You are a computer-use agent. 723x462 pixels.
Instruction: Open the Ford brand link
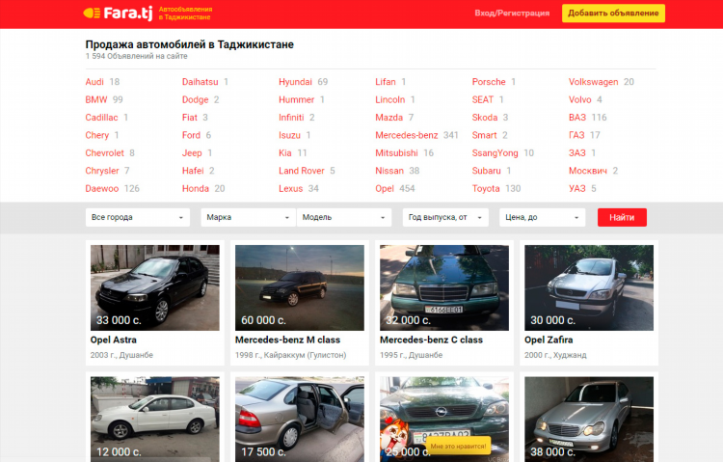(192, 135)
